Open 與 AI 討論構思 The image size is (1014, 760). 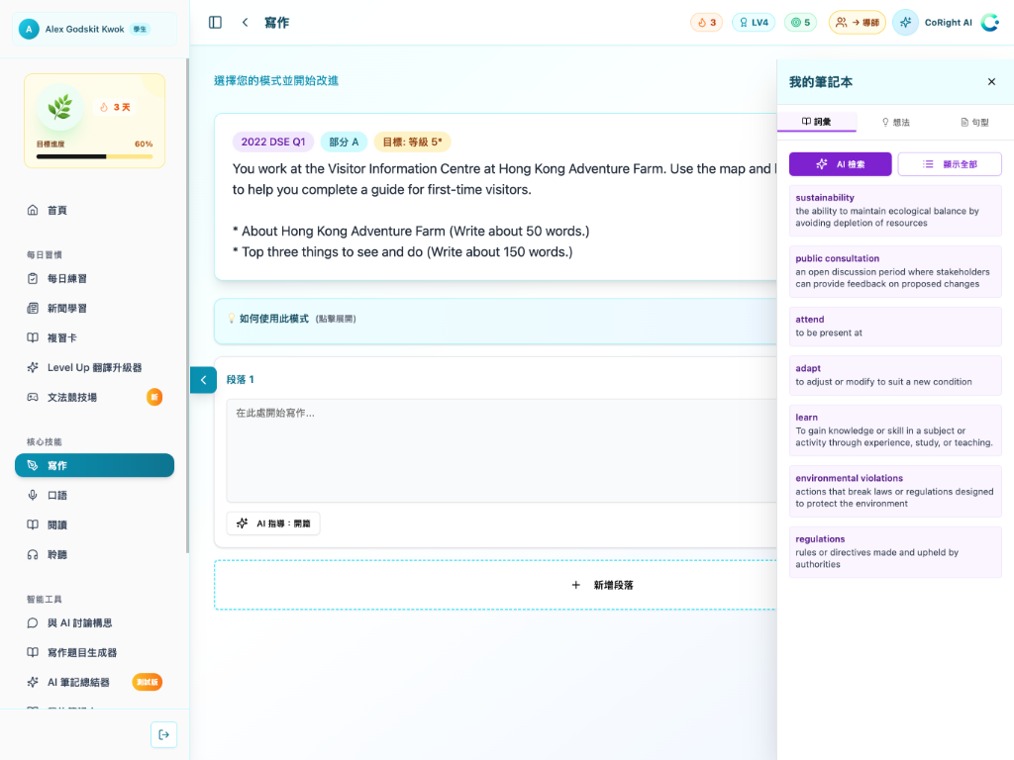pos(94,623)
